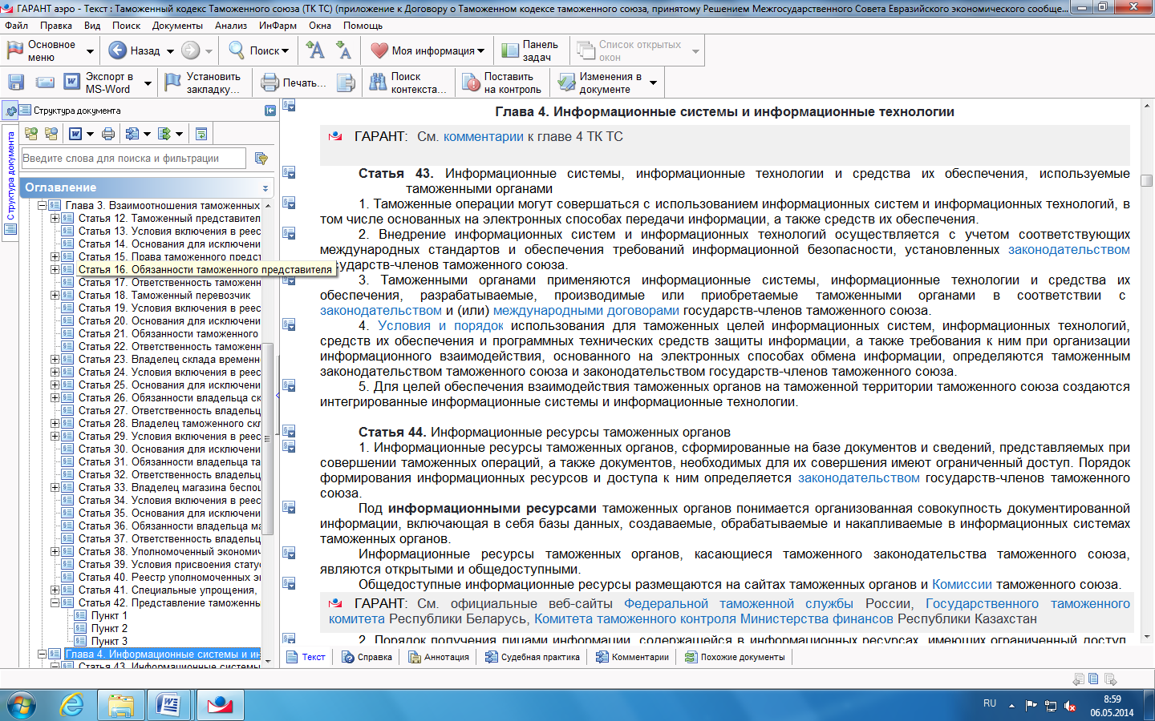Open Комитета таможенного контроля Министерства финансов link
The width and height of the screenshot is (1155, 721).
(x=714, y=619)
